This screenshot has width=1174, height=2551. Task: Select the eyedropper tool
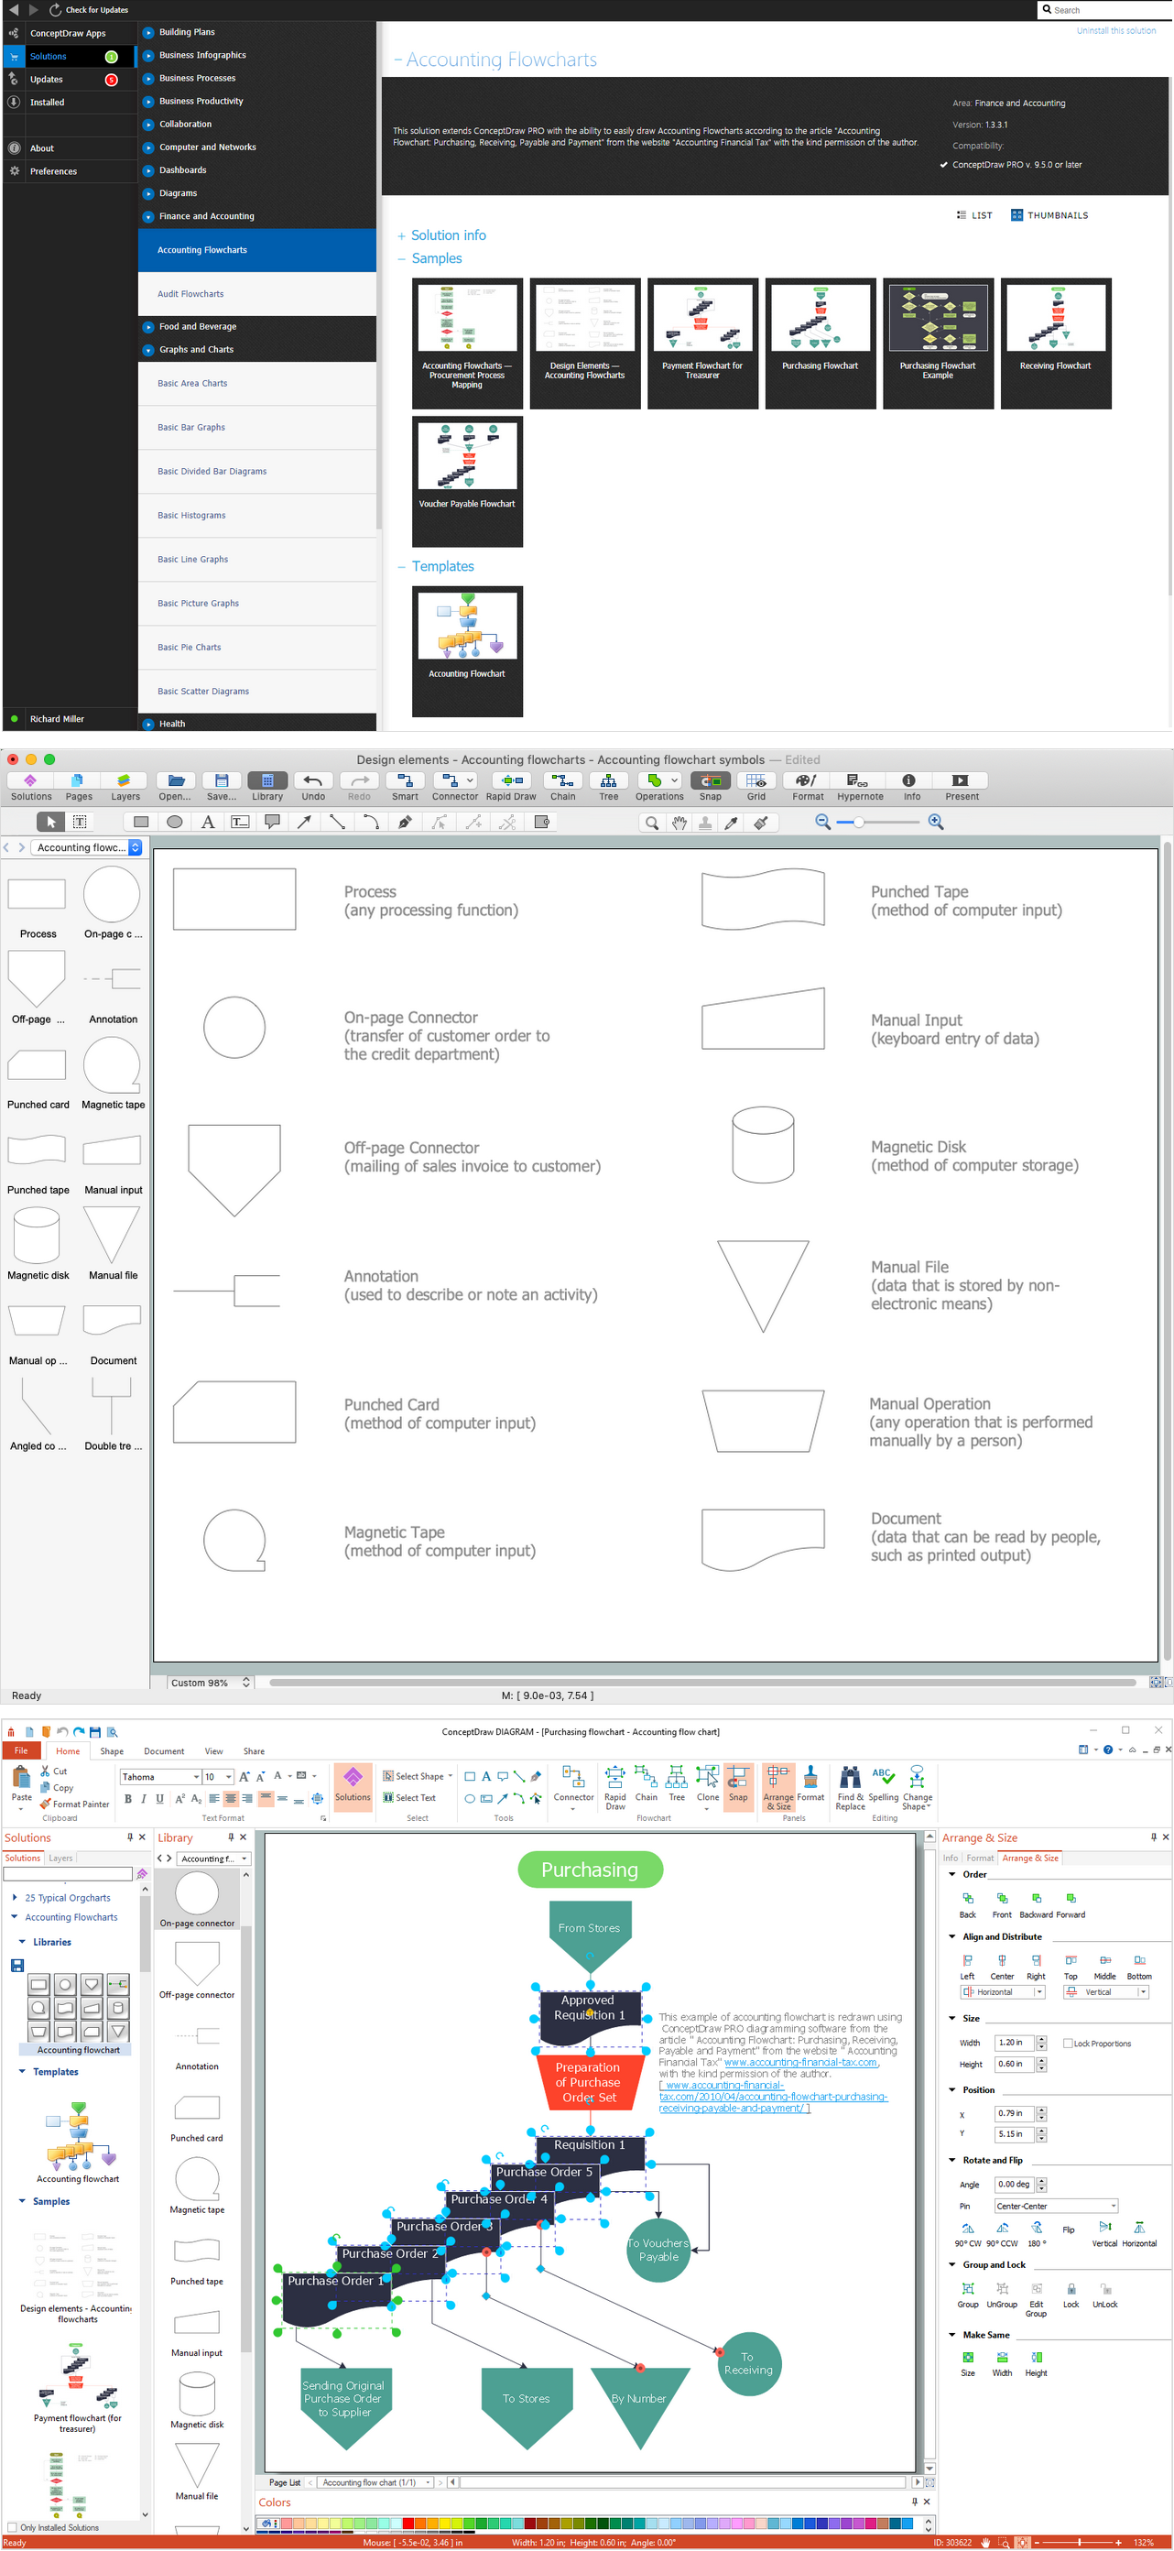(732, 823)
